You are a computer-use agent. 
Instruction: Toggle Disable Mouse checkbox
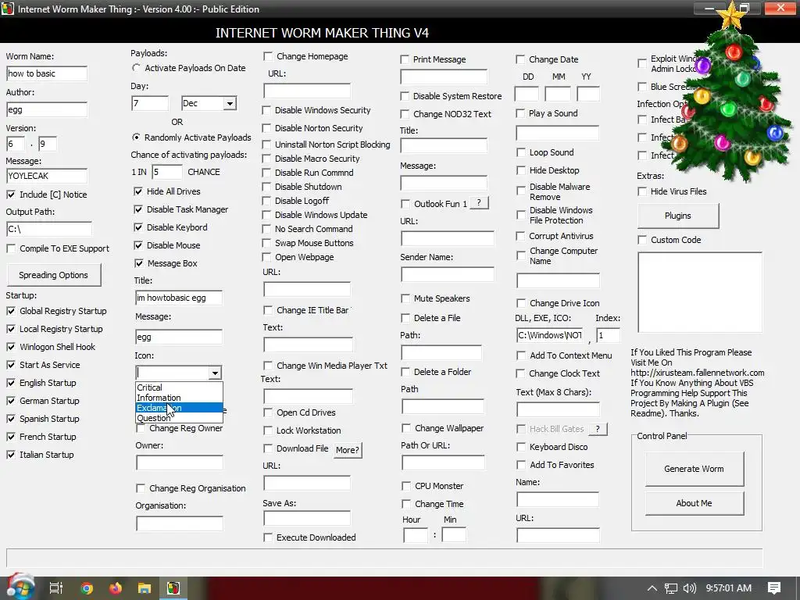click(x=138, y=245)
